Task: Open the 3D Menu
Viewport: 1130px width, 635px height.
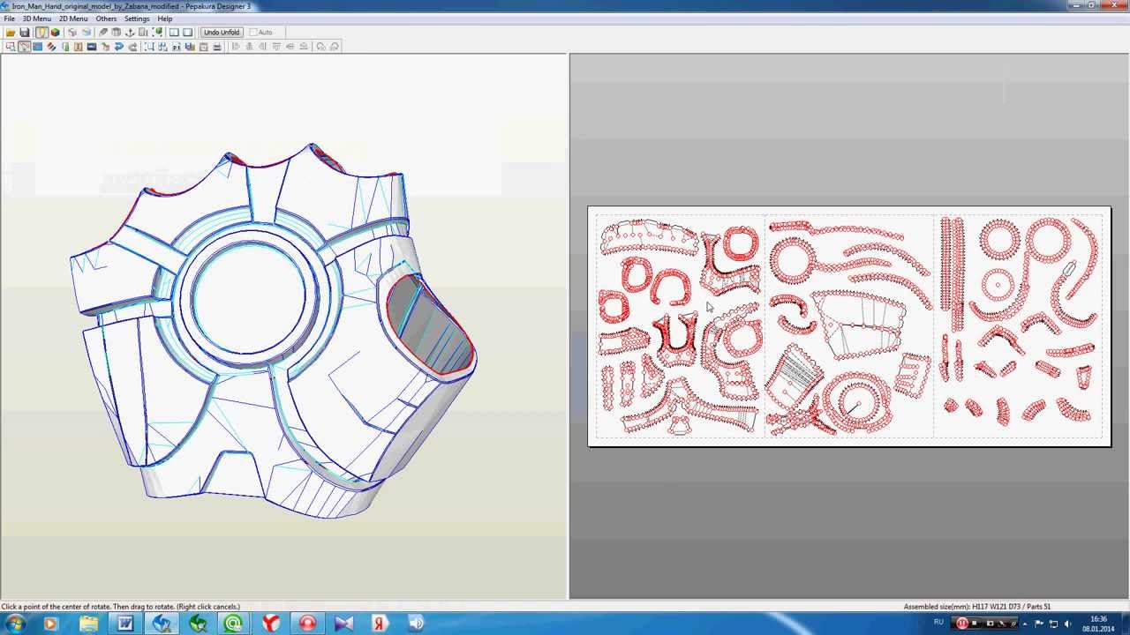Action: point(36,19)
